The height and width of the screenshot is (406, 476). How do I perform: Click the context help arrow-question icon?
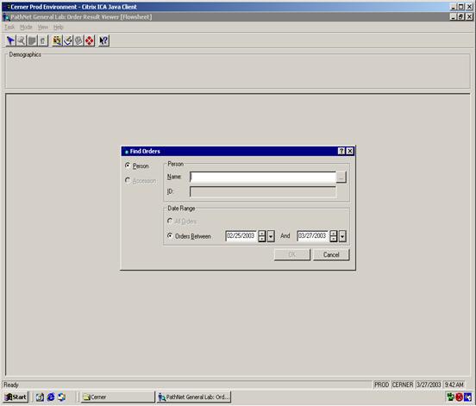[103, 41]
